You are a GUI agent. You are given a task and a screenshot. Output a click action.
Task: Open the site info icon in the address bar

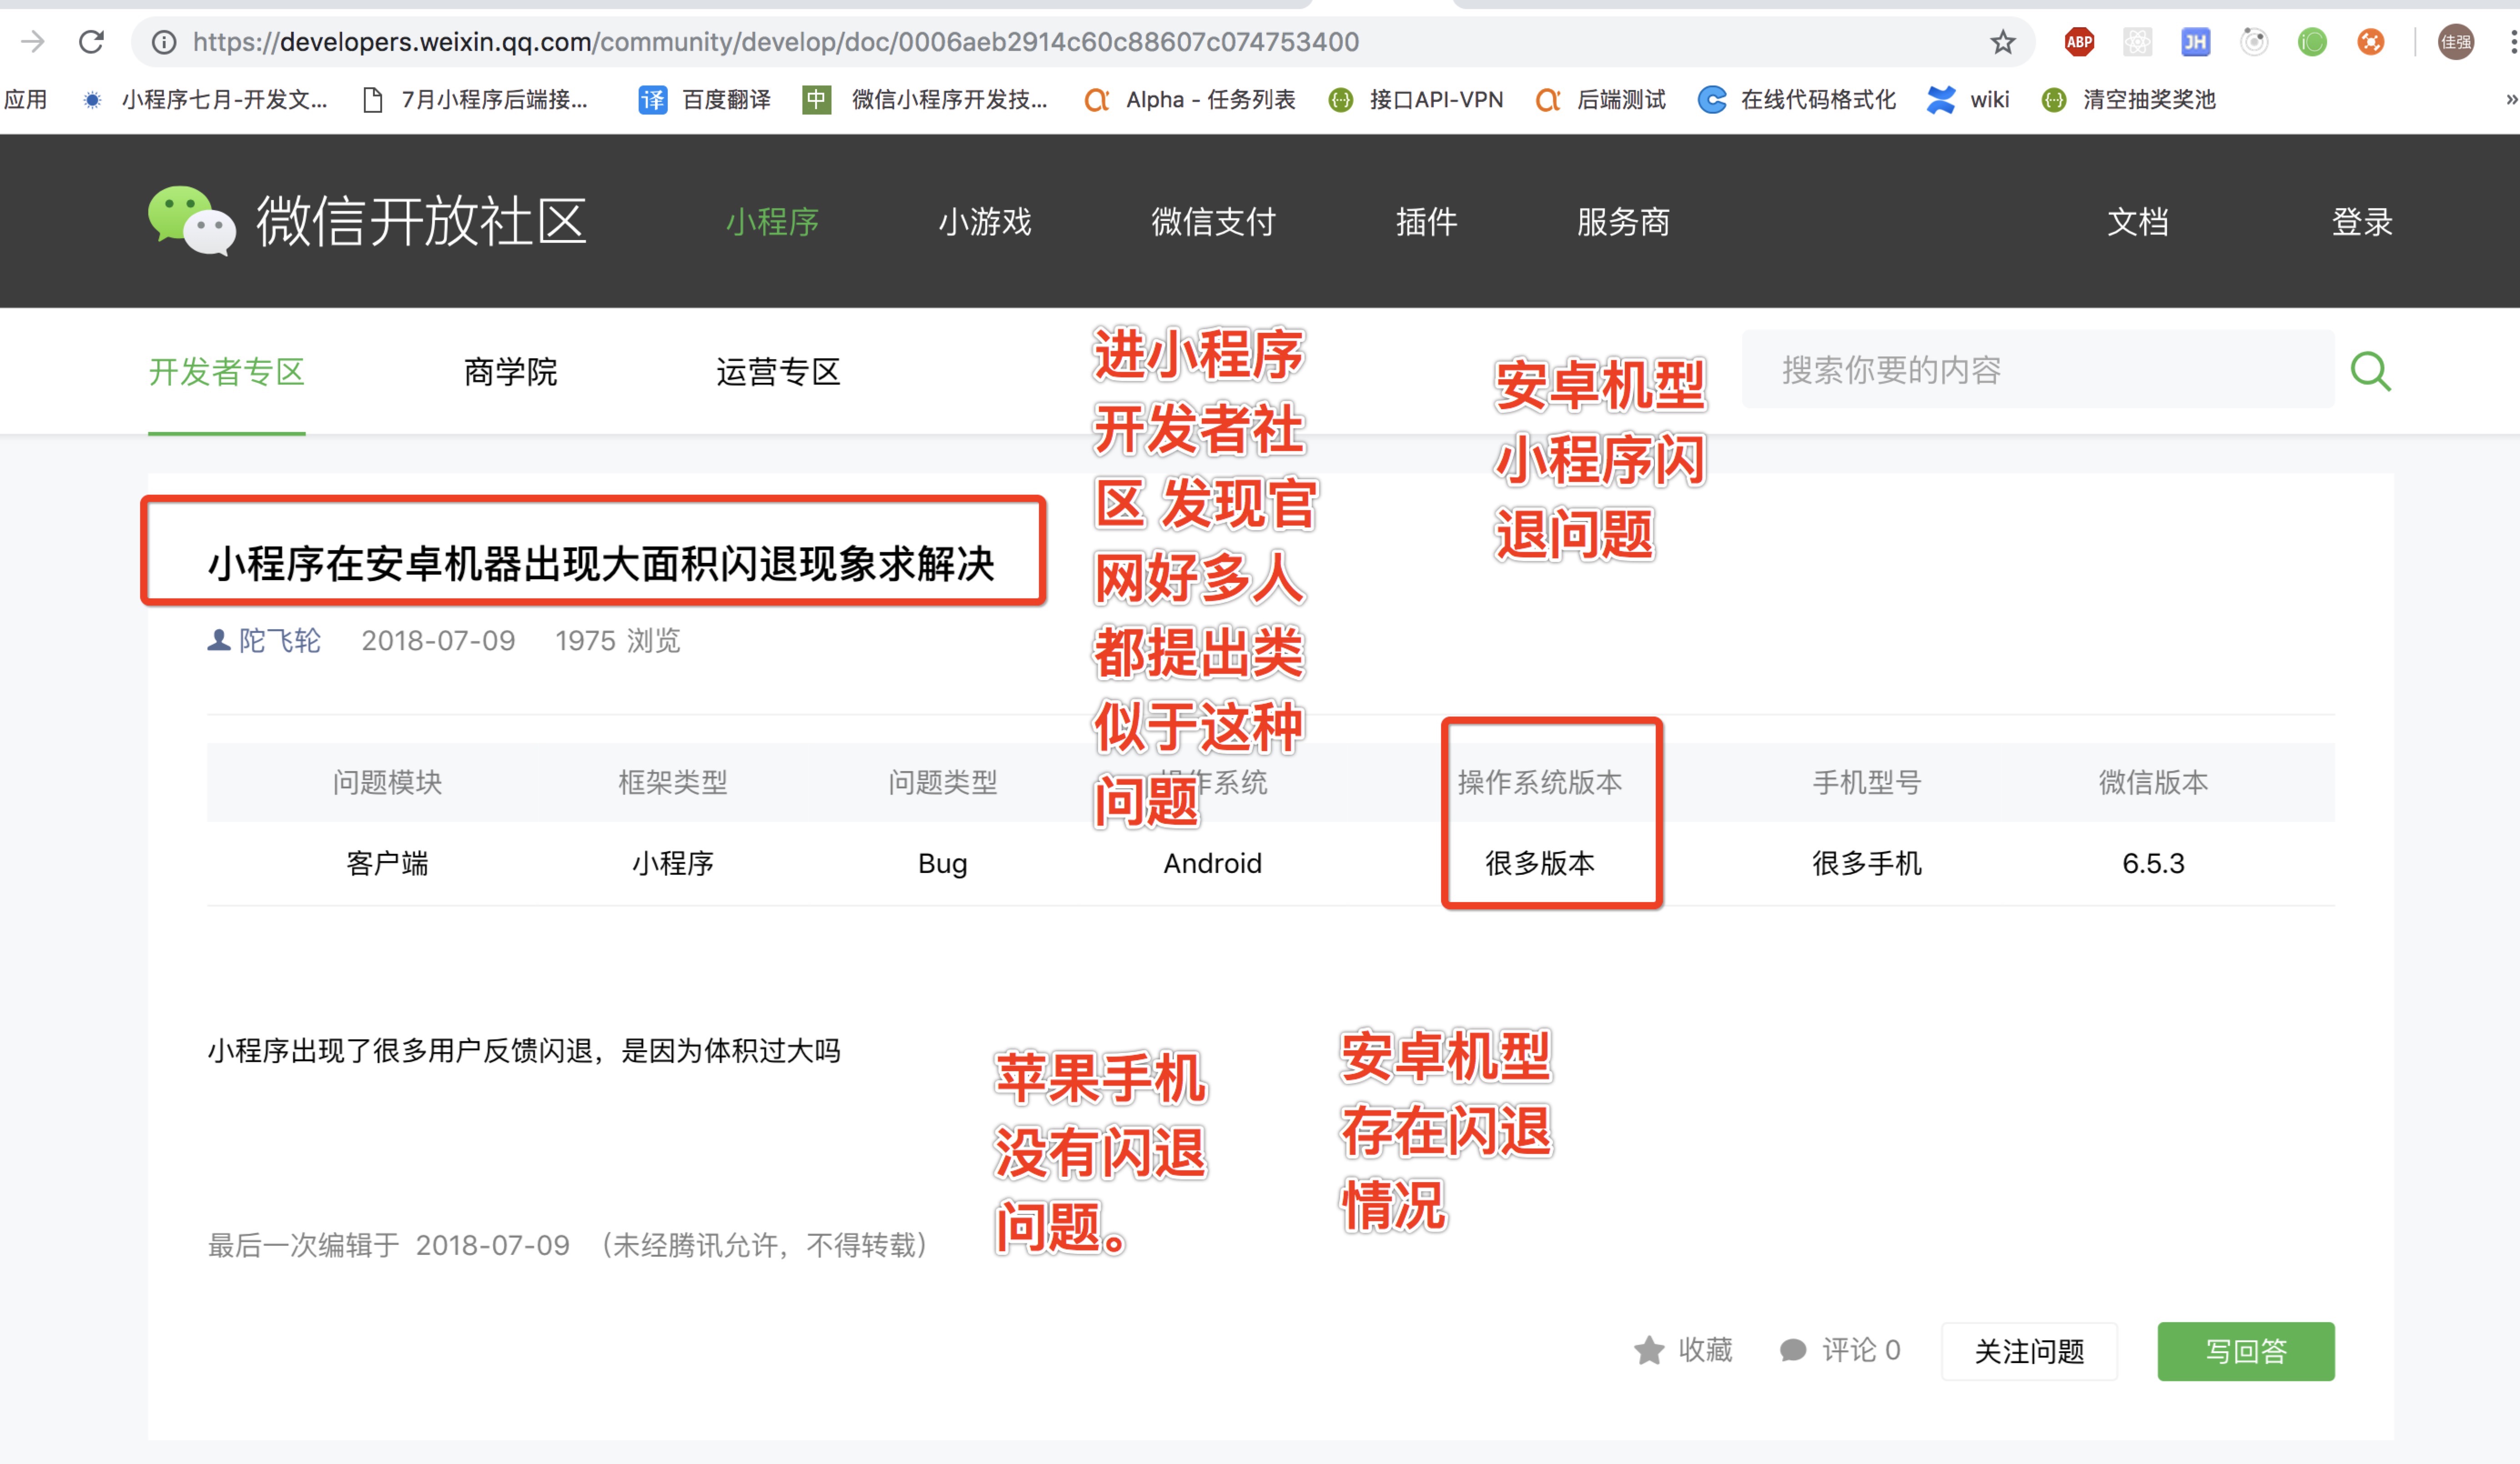(164, 41)
